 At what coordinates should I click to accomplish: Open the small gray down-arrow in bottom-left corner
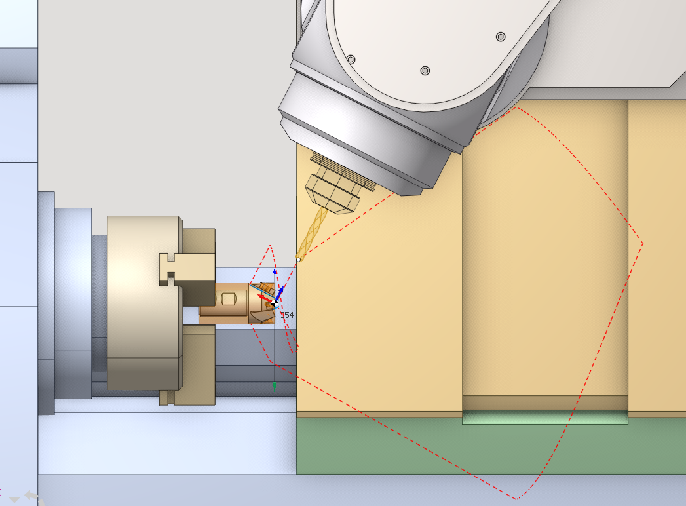pyautogui.click(x=14, y=499)
